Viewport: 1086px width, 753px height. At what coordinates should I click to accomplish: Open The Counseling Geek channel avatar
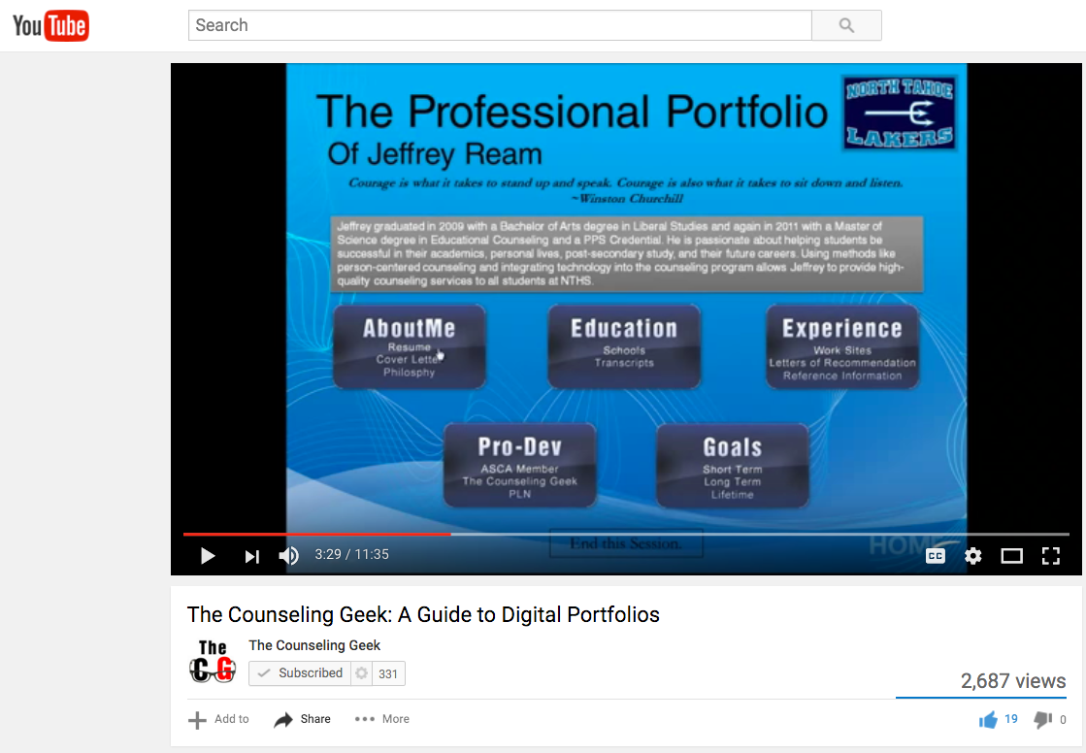(213, 662)
